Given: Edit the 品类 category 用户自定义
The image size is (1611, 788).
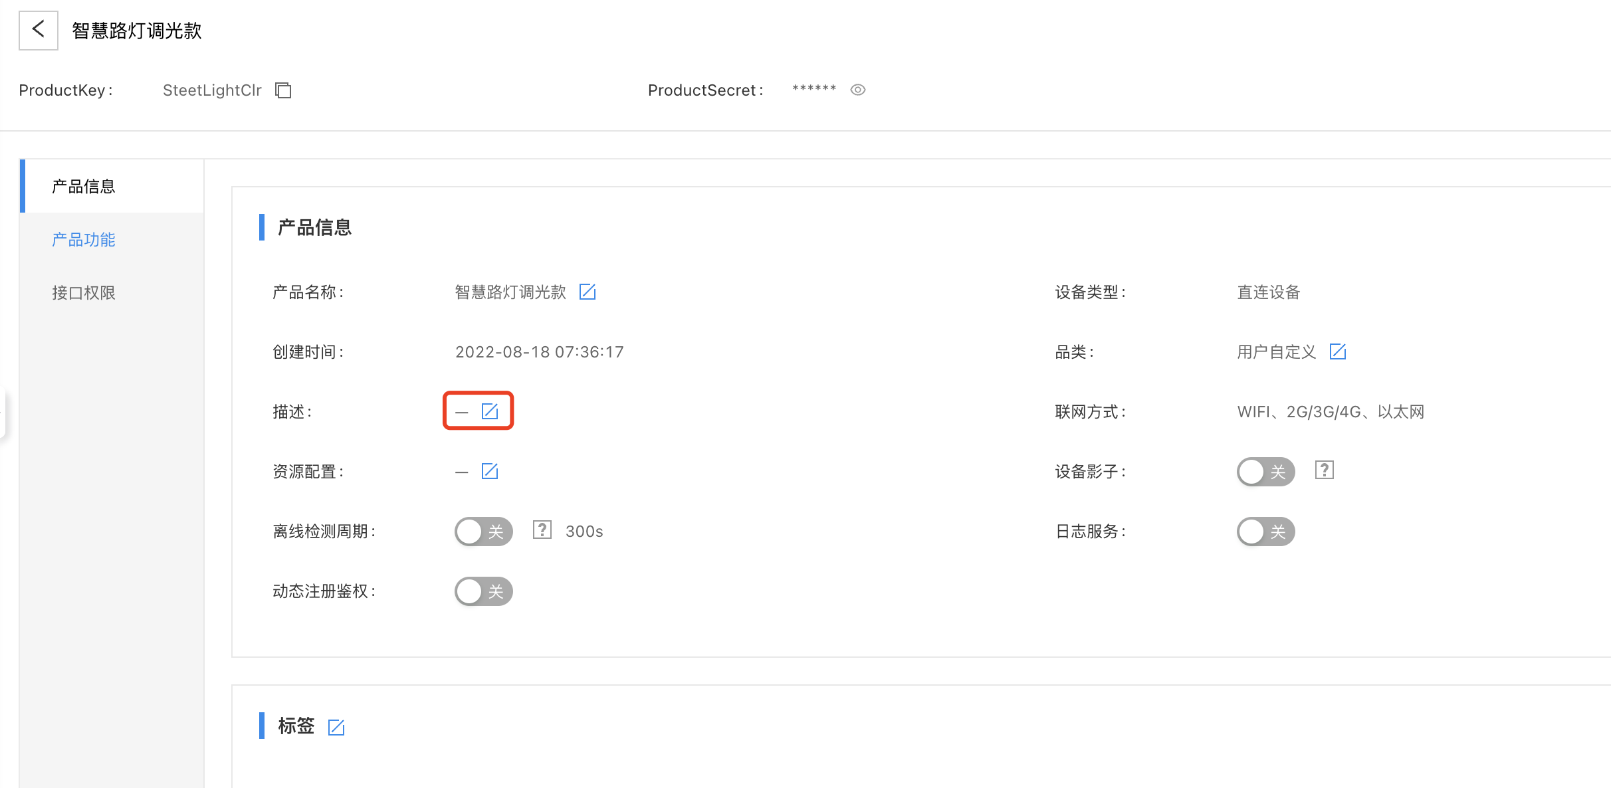Looking at the screenshot, I should click(x=1338, y=351).
